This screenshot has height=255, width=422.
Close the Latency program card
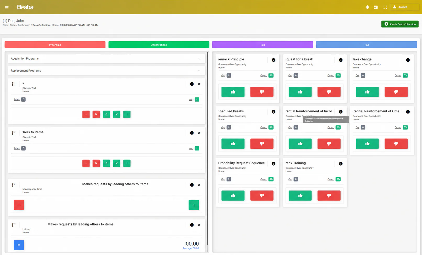pos(199,225)
